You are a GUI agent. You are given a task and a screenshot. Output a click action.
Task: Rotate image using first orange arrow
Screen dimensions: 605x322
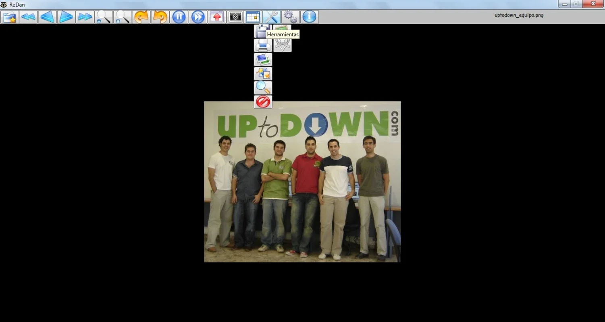[141, 17]
